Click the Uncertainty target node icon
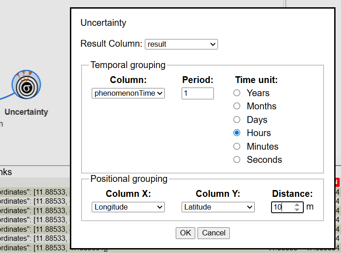Screen dimensions: 341x254 point(26,86)
